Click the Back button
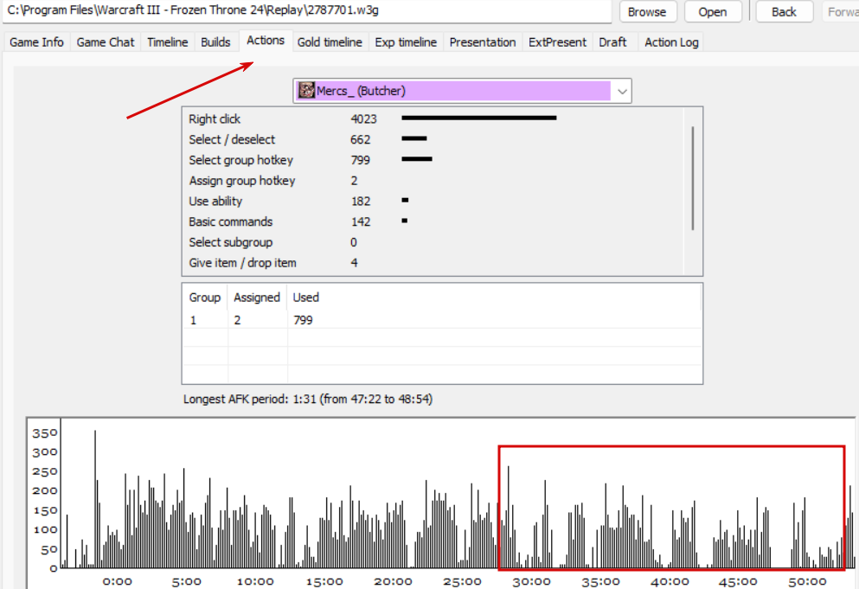This screenshot has width=859, height=589. [x=784, y=11]
